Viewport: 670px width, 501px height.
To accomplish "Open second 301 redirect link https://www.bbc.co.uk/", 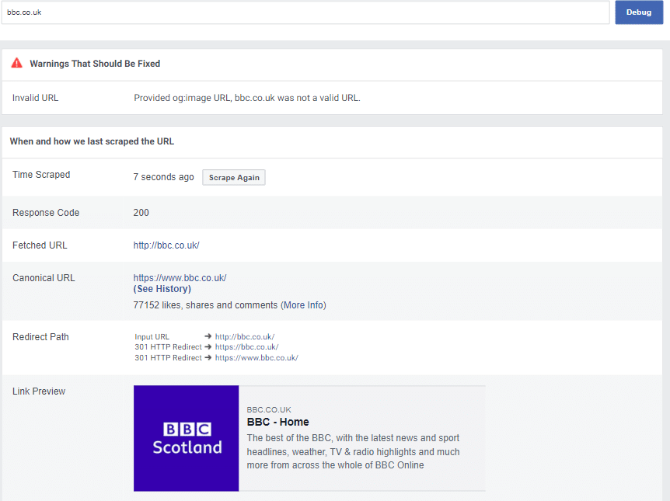I will coord(256,357).
